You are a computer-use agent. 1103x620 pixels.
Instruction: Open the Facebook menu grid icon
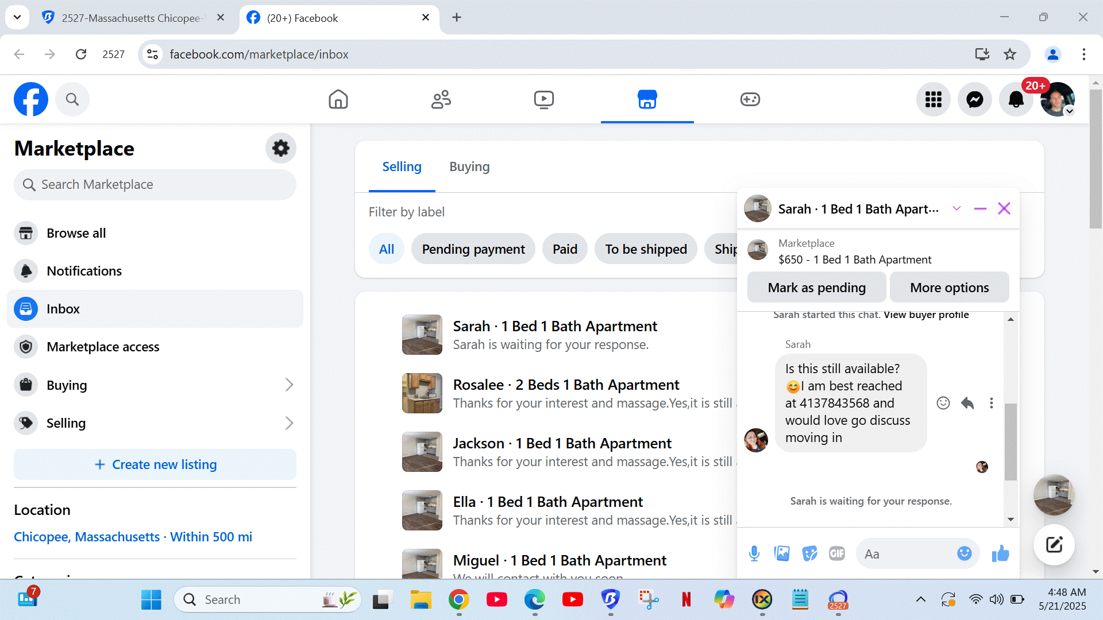[x=934, y=99]
